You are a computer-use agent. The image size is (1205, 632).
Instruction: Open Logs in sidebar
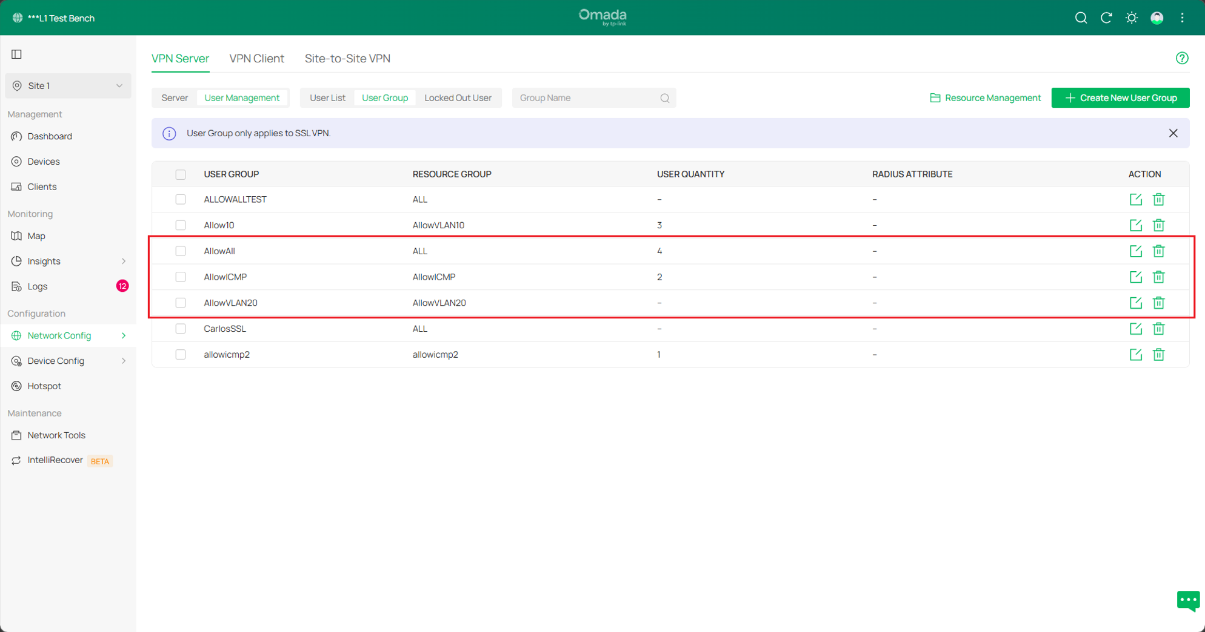38,286
